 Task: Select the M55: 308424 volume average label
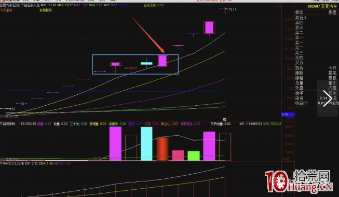273,124
